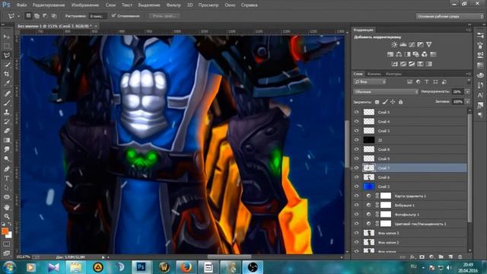487x274 pixels.
Task: Select the Eraser tool
Action: [7, 131]
